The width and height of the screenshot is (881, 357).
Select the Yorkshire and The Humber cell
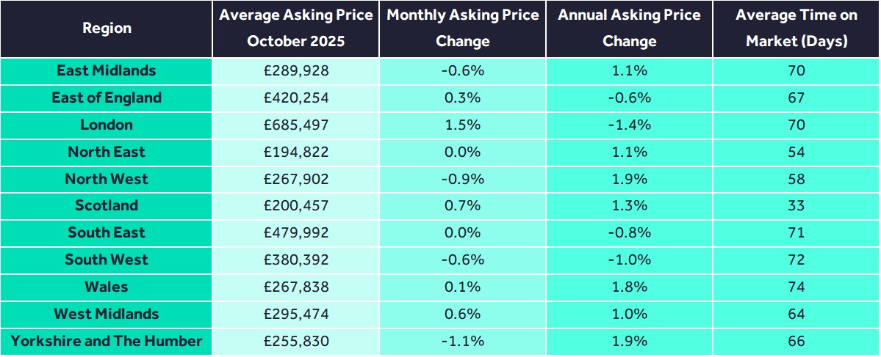(x=107, y=342)
